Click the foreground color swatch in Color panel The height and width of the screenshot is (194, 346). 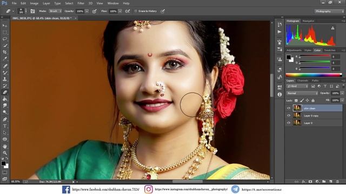click(289, 57)
